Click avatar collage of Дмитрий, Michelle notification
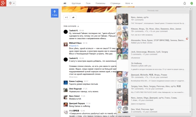Image resolution: width=196 pixels, height=117 pixels. (123, 77)
